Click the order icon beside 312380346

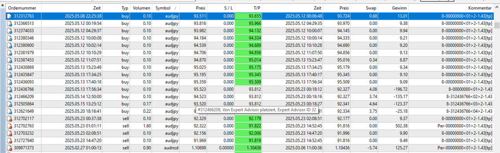point(9,38)
